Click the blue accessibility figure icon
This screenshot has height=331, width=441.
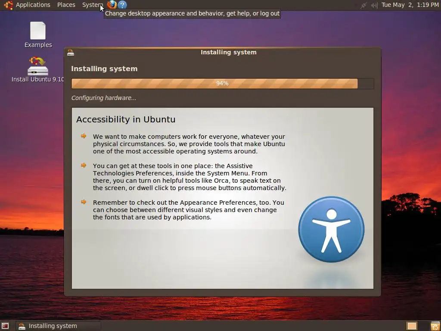click(331, 229)
